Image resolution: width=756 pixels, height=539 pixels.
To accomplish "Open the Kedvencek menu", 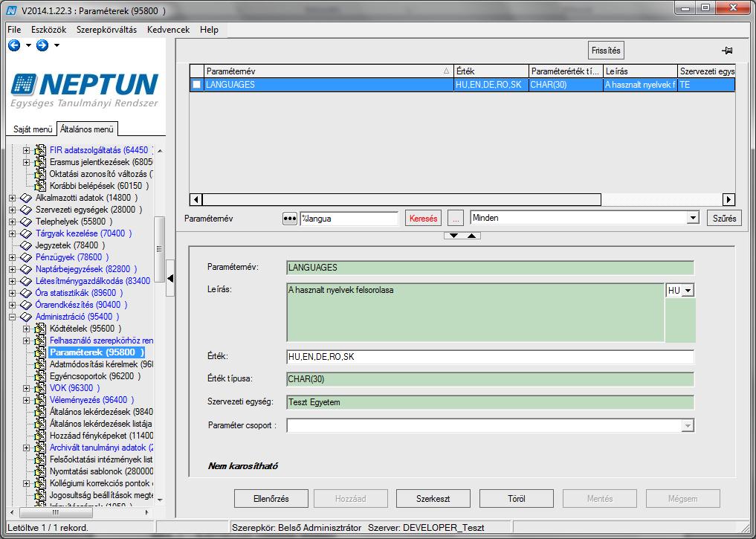I will (x=168, y=30).
